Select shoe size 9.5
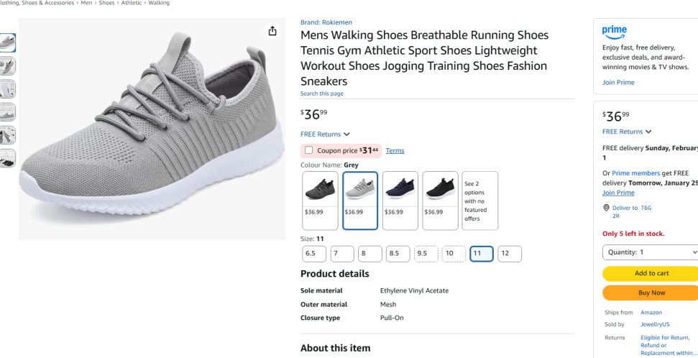The width and height of the screenshot is (698, 358). click(426, 254)
